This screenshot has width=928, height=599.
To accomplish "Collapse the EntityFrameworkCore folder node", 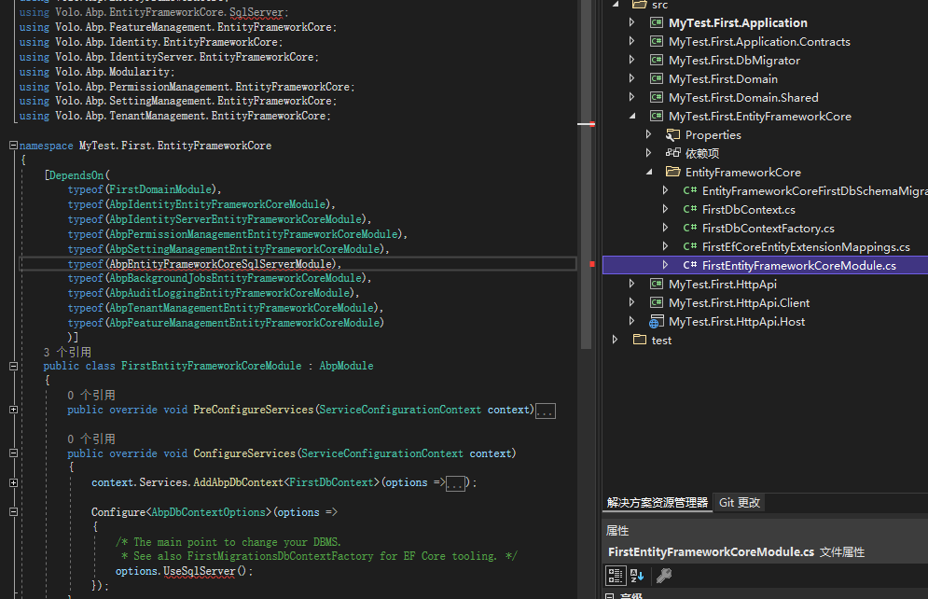I will coord(649,173).
